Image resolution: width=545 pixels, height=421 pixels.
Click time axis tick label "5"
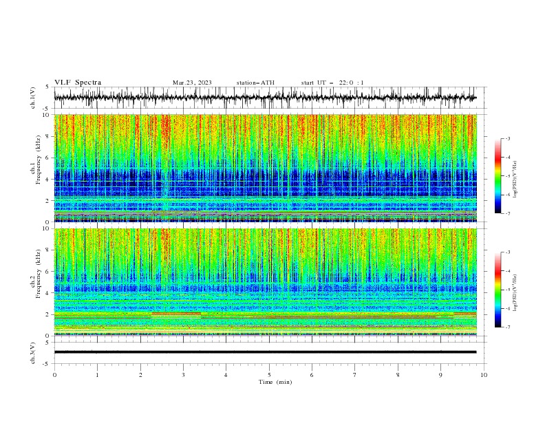[x=269, y=375]
